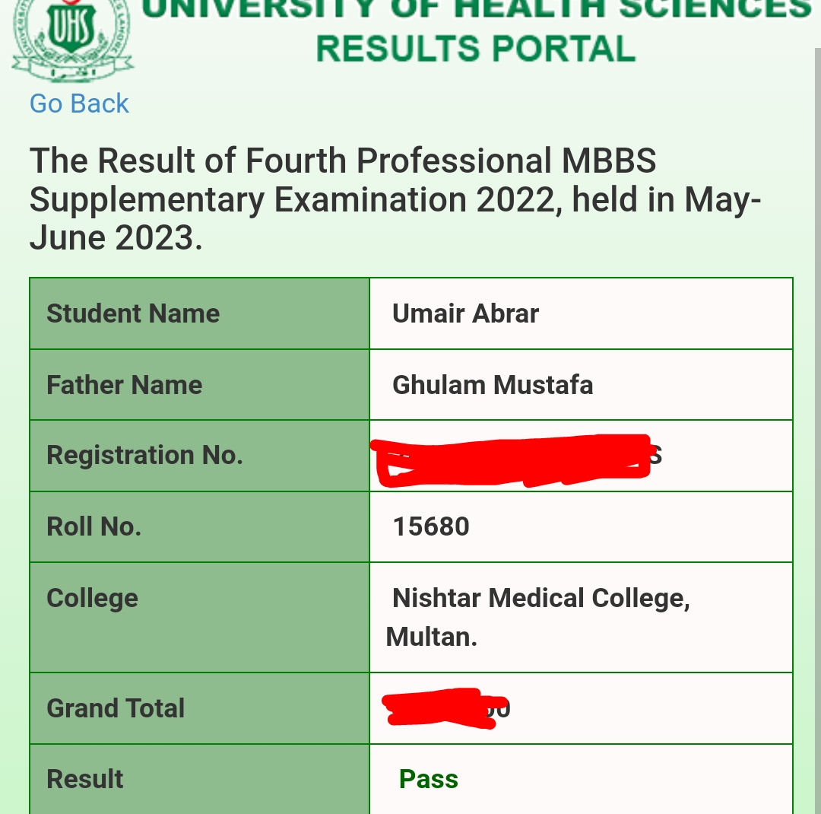Click Nishtar Medical College, Multan text
The image size is (821, 814).
(x=537, y=618)
